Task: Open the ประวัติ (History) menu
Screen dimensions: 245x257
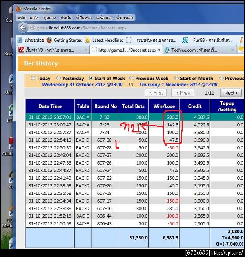Action: [66, 18]
